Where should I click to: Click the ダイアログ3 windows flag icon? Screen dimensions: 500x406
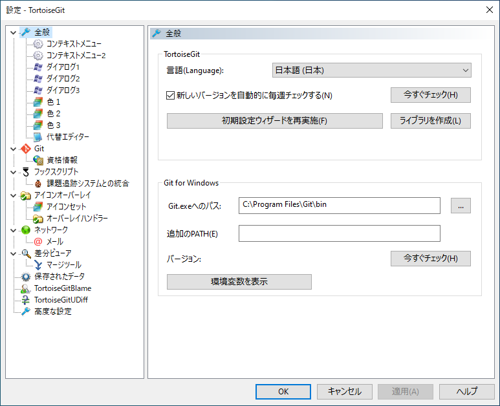[38, 91]
